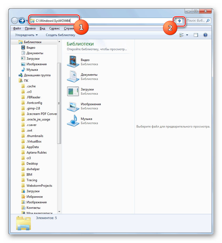222x243 pixels.
Task: Toggle the preview pane button
Action: [x=196, y=35]
